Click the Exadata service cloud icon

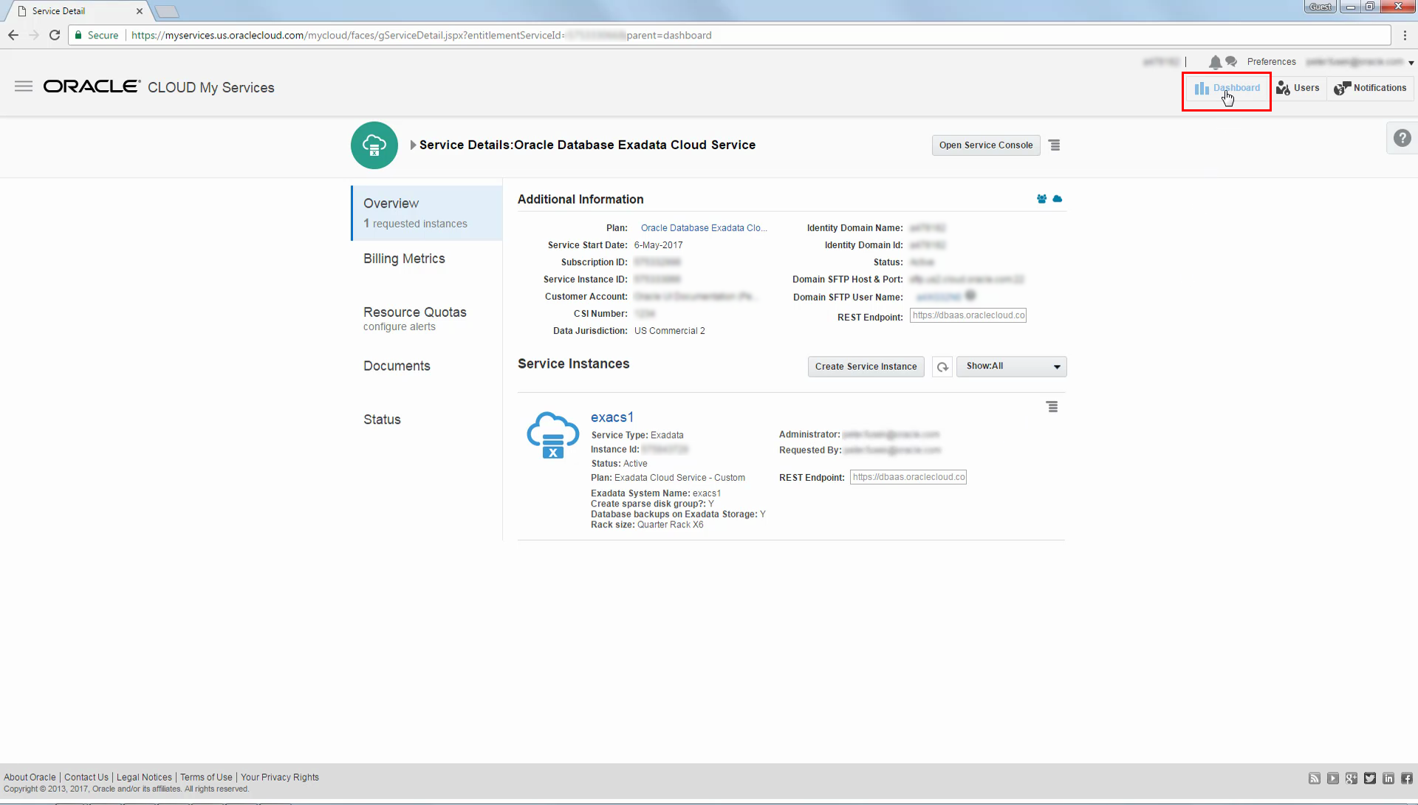(x=374, y=145)
